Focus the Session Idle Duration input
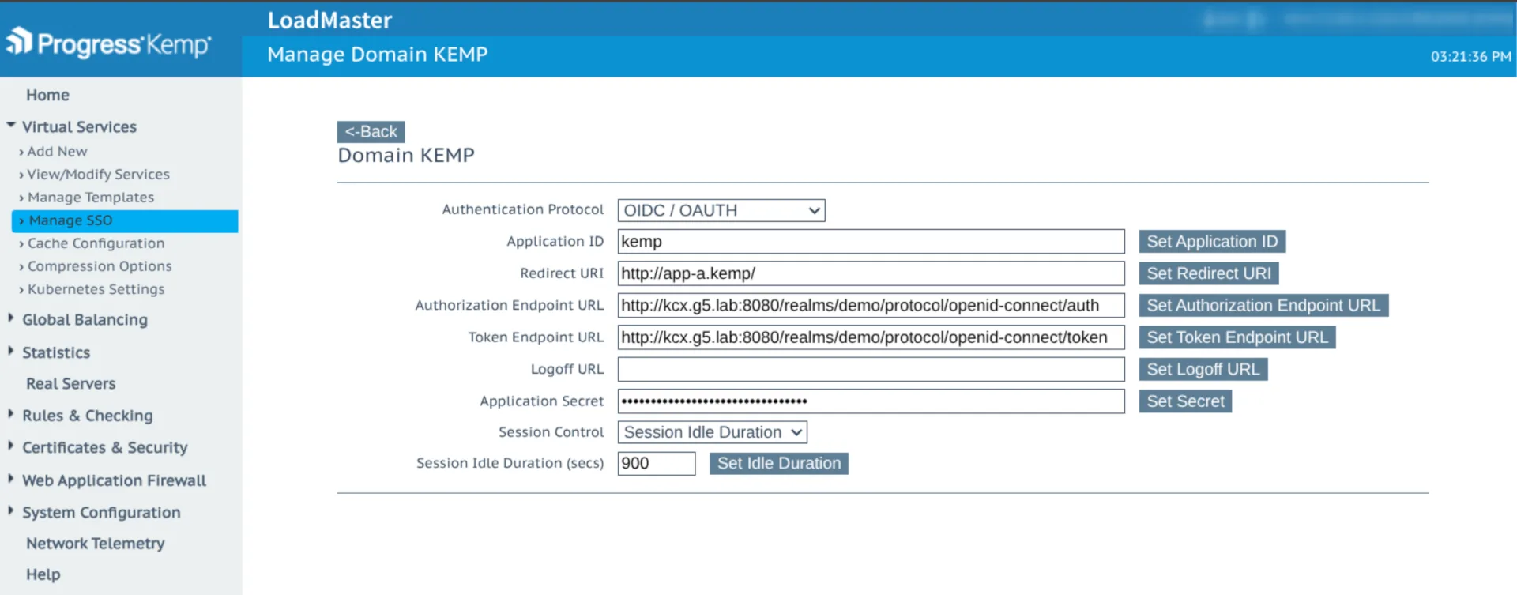The image size is (1517, 595). click(656, 463)
